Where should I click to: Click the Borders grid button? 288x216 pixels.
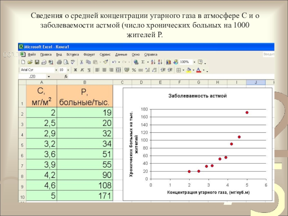179,70
